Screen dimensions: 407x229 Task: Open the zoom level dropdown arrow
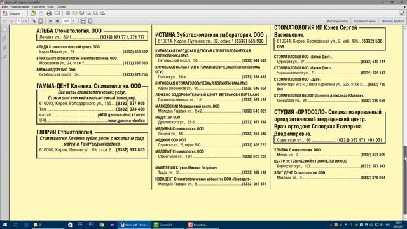click(x=74, y=21)
